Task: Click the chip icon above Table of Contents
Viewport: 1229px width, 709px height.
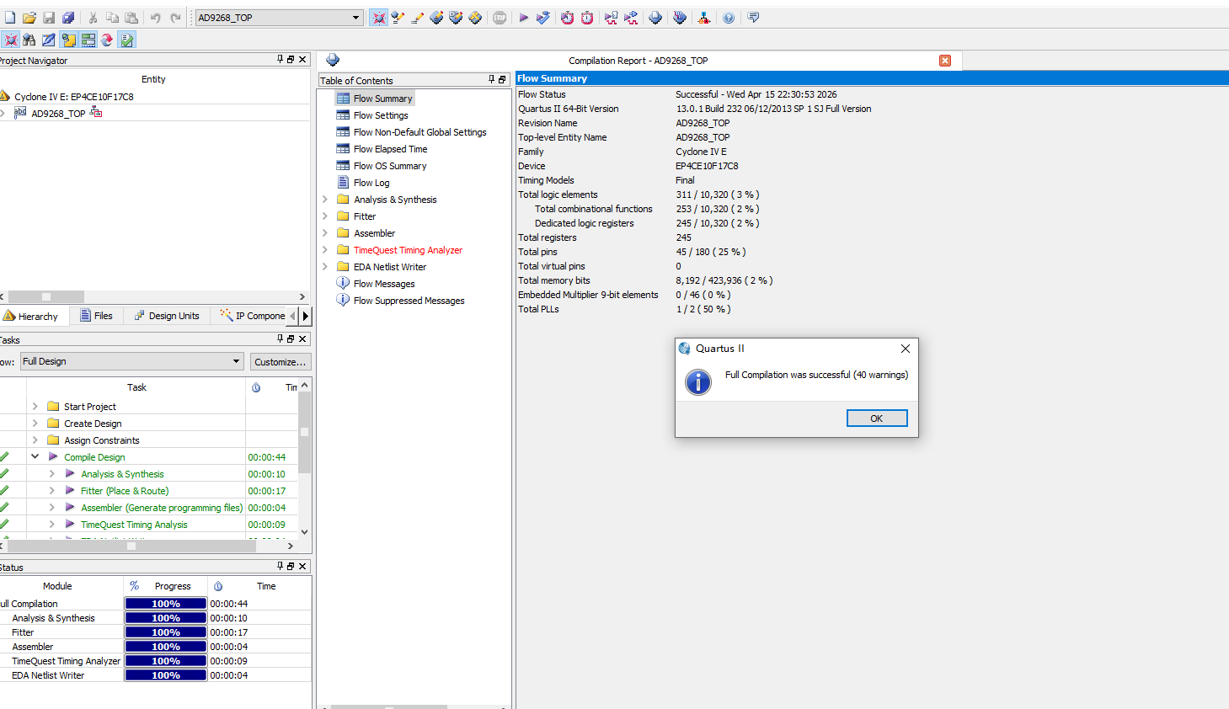Action: tap(333, 60)
